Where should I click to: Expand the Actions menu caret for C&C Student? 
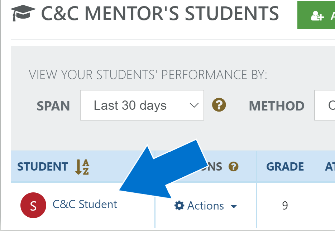[x=234, y=206]
